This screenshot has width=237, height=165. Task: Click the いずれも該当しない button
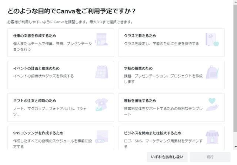point(167,157)
